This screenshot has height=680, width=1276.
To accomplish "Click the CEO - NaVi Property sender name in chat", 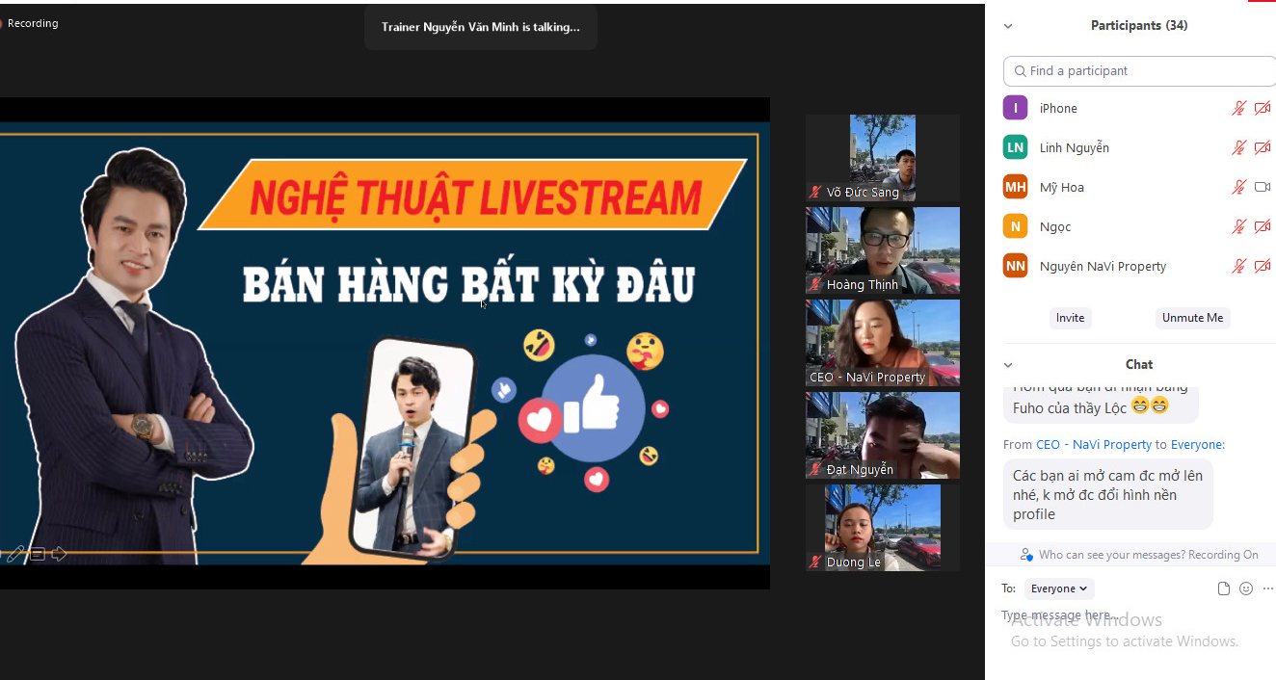I will point(1093,445).
